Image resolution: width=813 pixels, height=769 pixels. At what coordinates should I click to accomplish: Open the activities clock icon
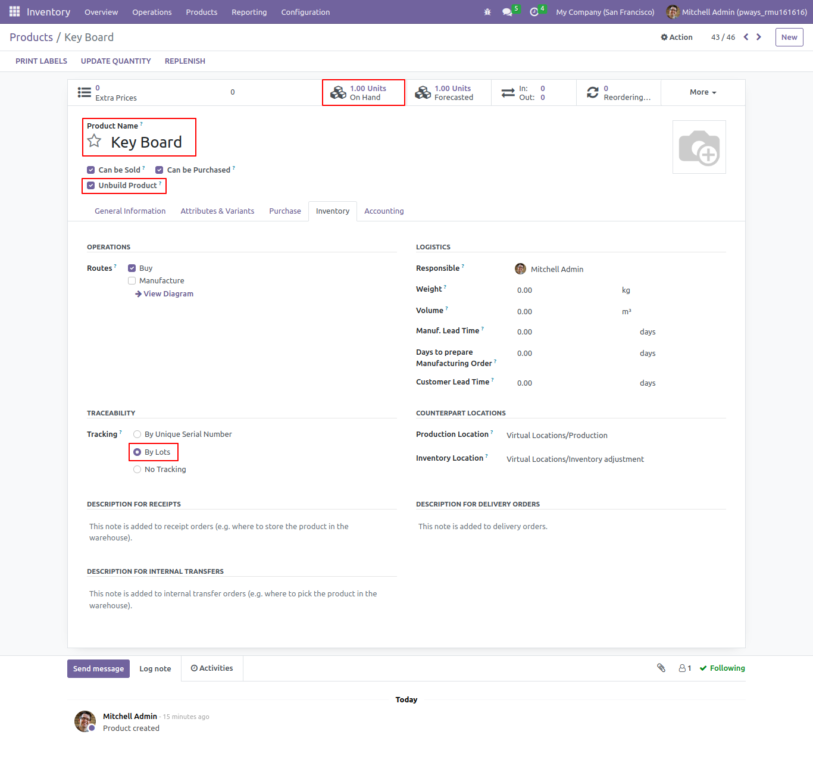(534, 12)
